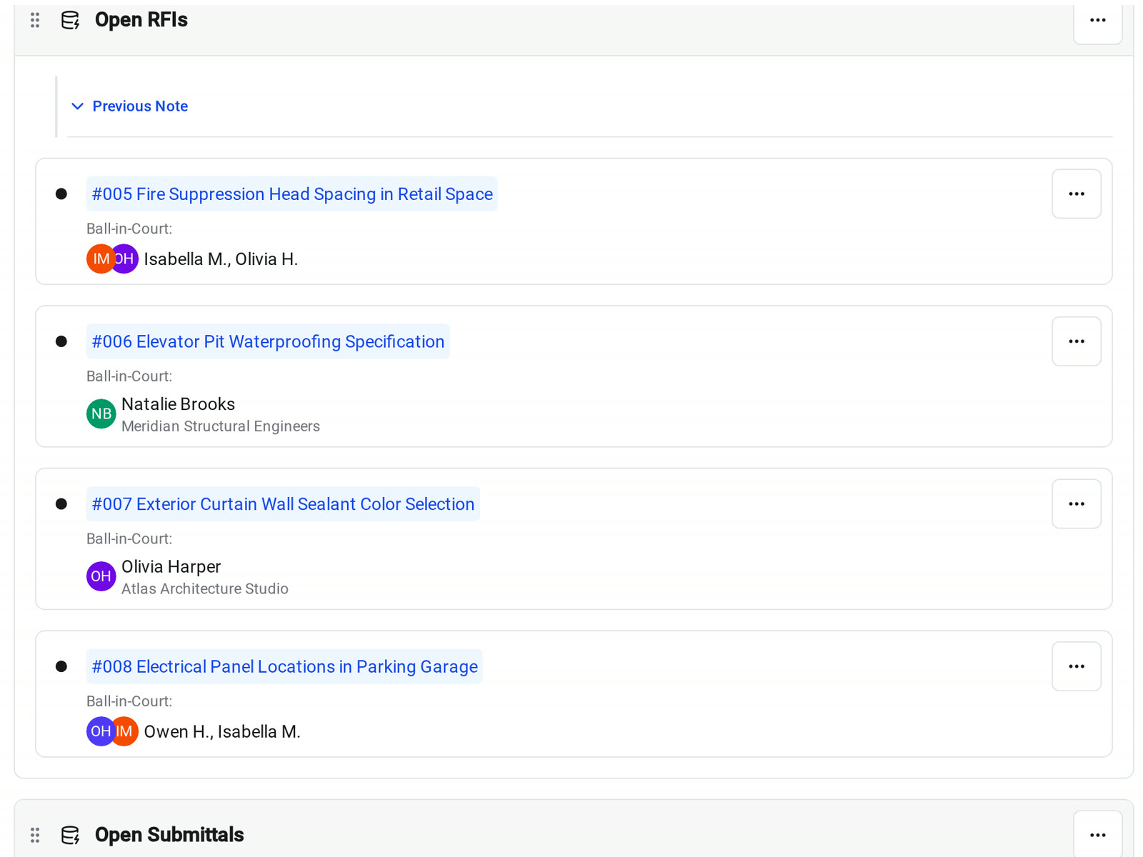Click the drag handle beside Open Submittals
The height and width of the screenshot is (857, 1143).
pyautogui.click(x=34, y=835)
